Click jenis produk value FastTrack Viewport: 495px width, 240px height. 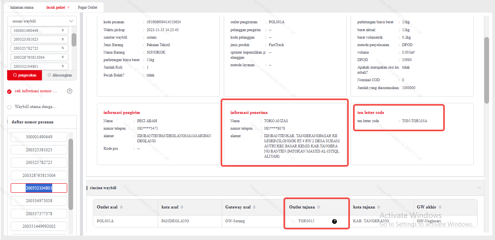[276, 45]
